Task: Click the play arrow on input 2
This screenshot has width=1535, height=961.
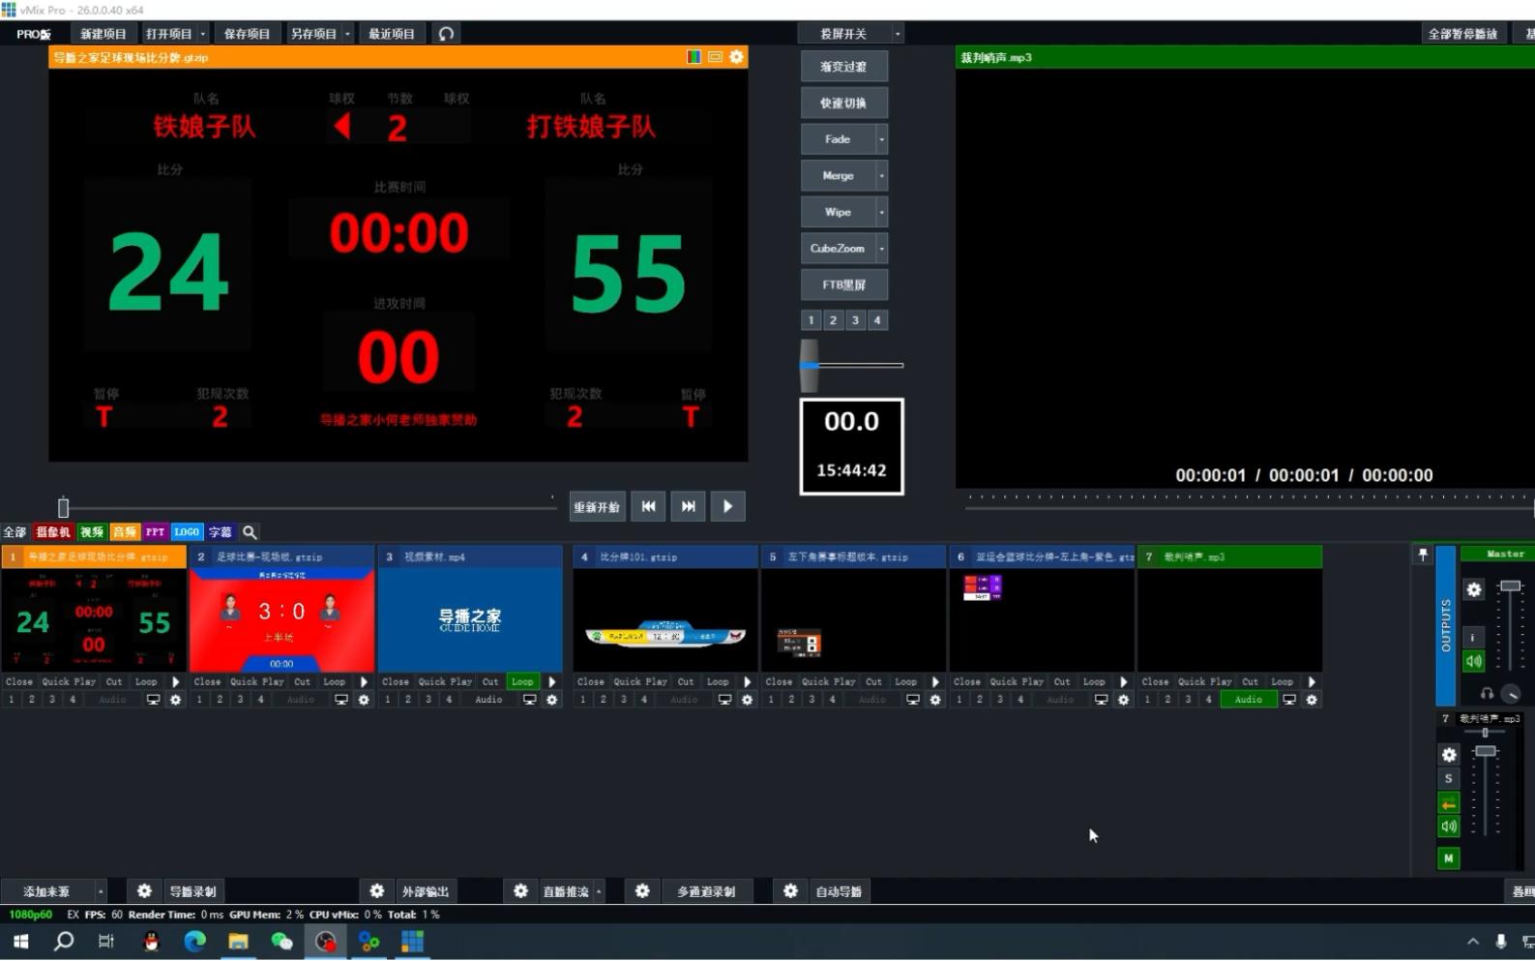Action: [x=364, y=682]
